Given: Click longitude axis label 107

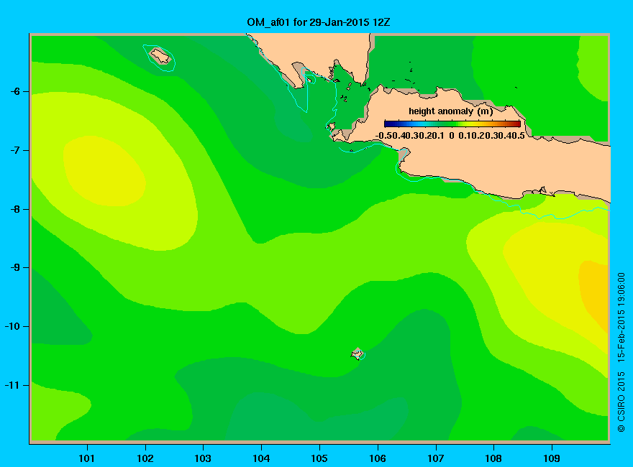Looking at the screenshot, I should pyautogui.click(x=436, y=458).
